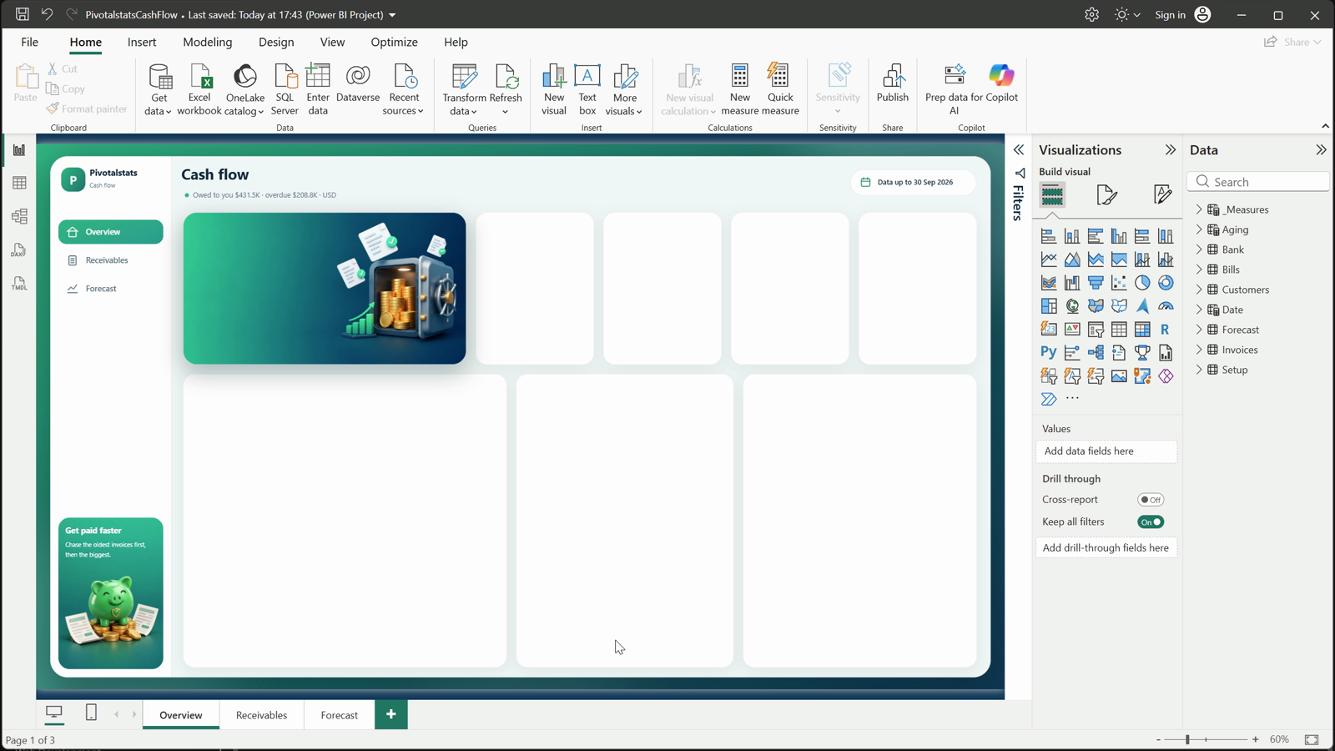Viewport: 1335px width, 751px height.
Task: Select the donut chart visual
Action: coord(1166,283)
